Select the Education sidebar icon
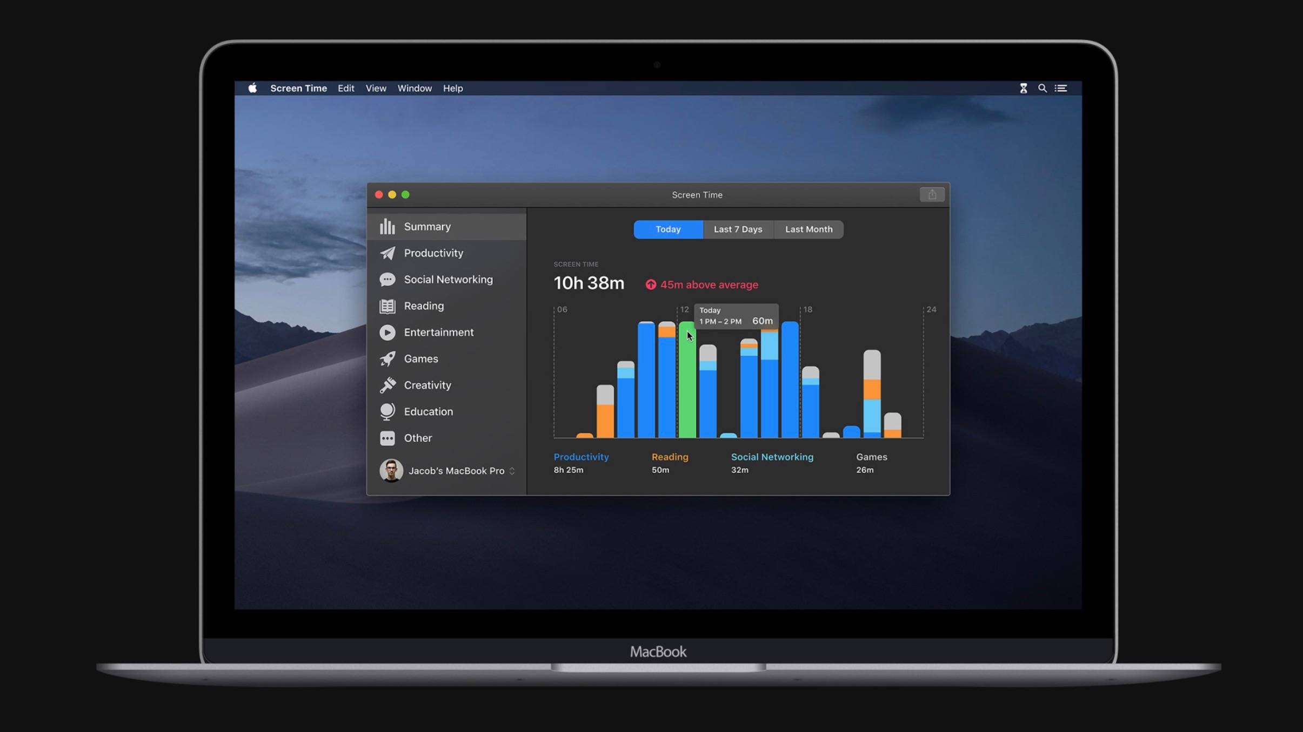This screenshot has width=1303, height=732. [x=386, y=411]
